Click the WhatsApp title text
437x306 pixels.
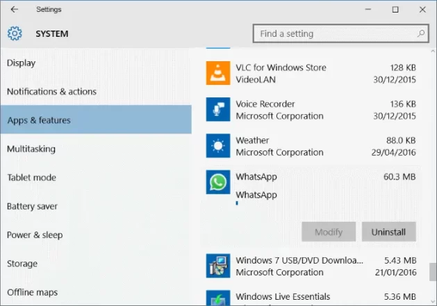coord(256,177)
